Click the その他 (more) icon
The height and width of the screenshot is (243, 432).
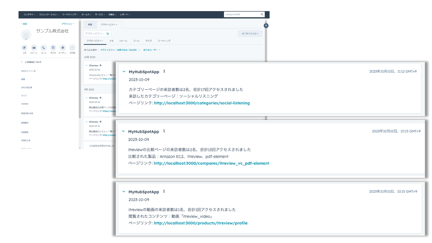[72, 48]
